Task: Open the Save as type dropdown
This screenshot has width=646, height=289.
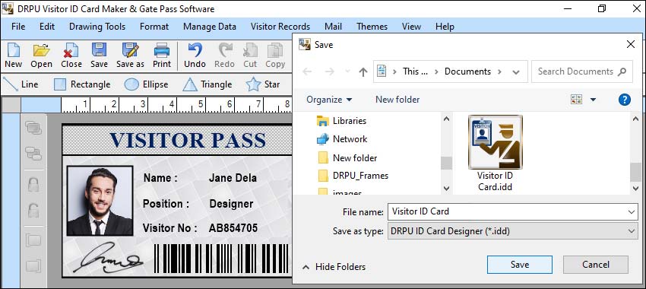Action: pos(632,231)
